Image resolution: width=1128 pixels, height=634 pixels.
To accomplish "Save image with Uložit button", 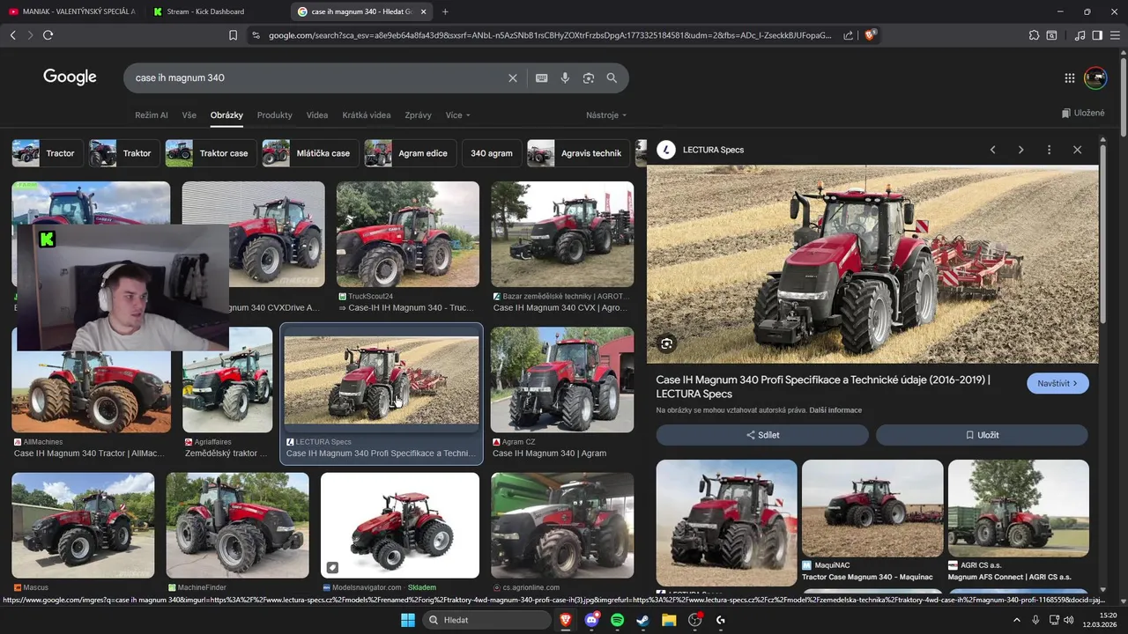I will click(982, 435).
